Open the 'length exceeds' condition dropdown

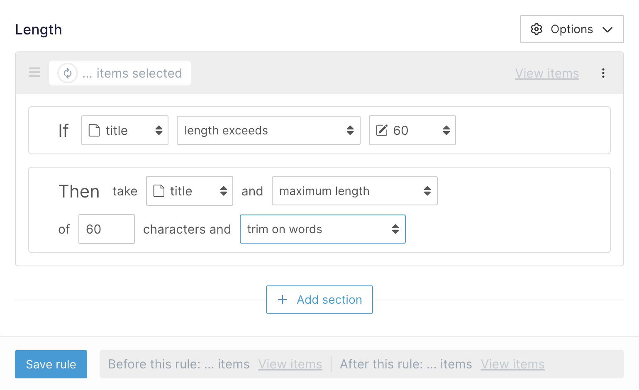268,130
